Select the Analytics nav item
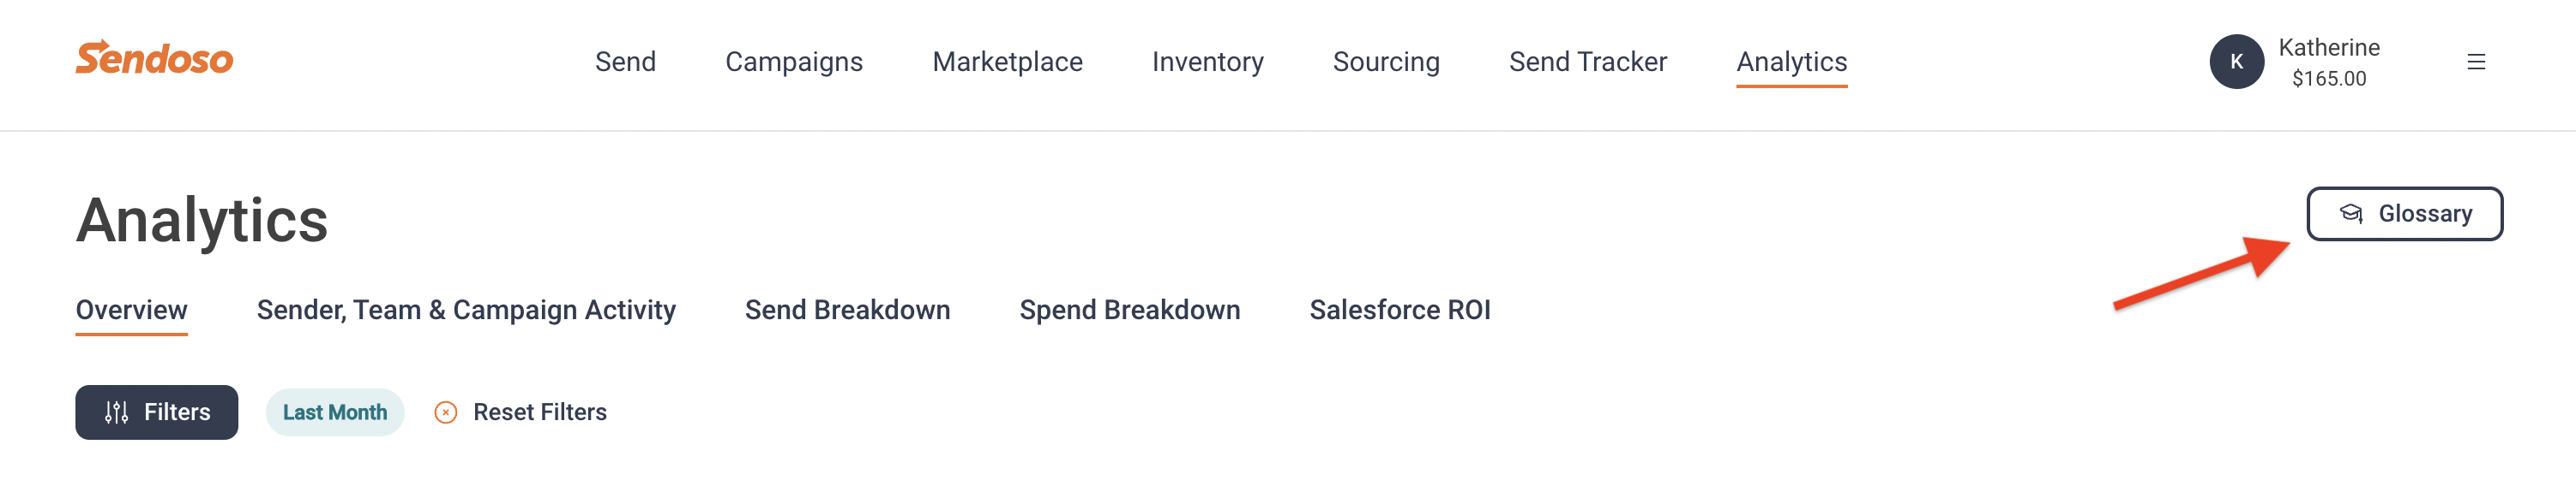 pos(1791,62)
